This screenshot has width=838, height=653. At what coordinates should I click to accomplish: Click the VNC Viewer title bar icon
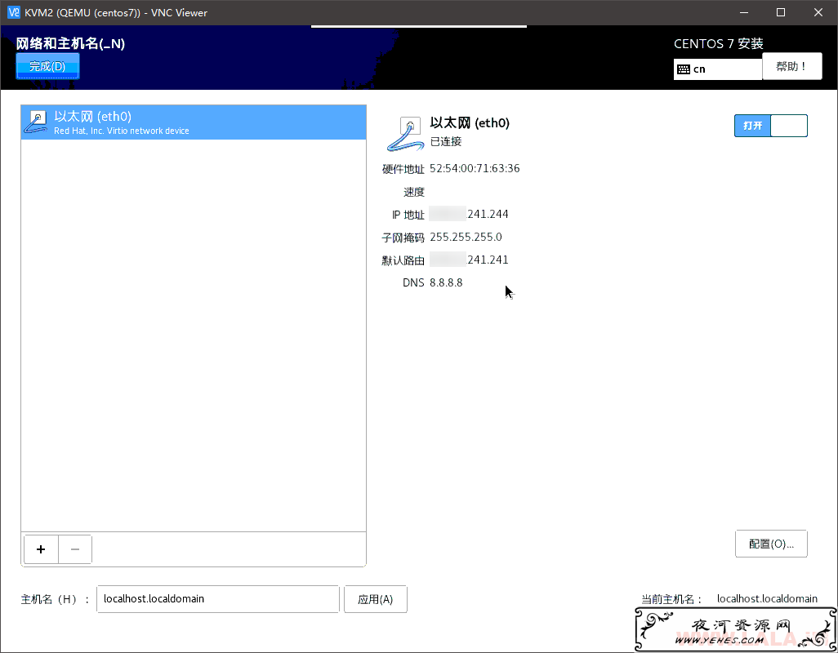tap(13, 12)
